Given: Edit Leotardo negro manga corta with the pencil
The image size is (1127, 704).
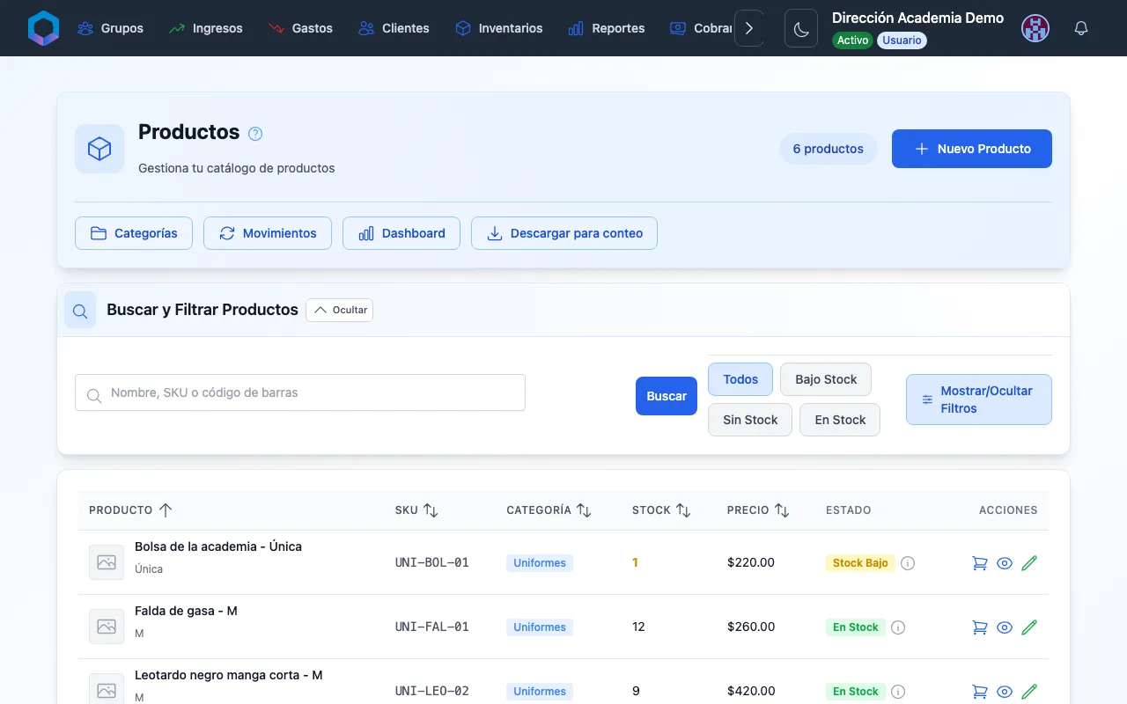Looking at the screenshot, I should [x=1029, y=692].
